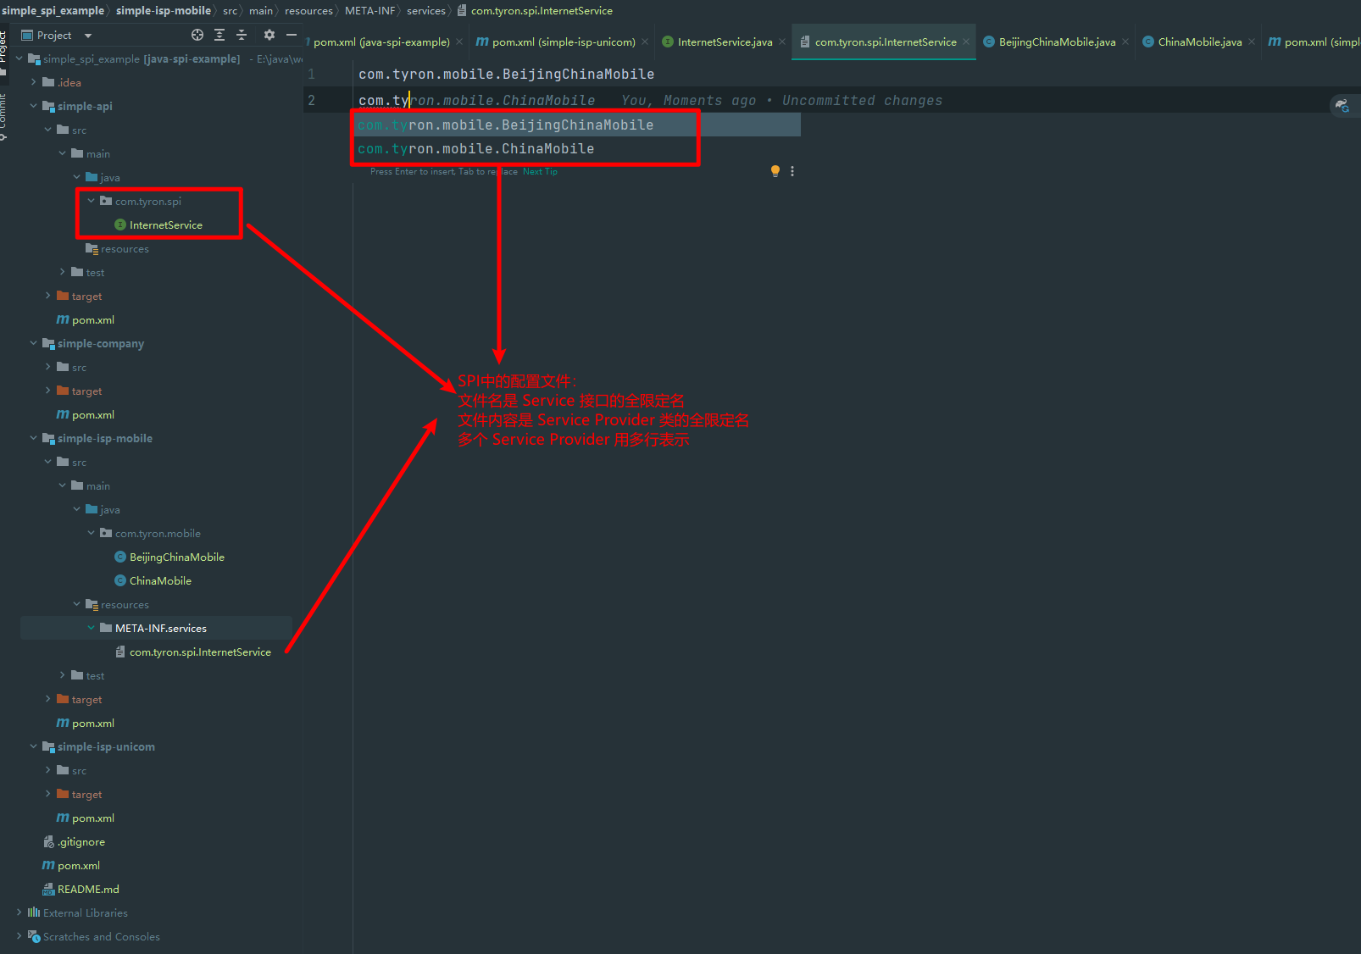1361x954 pixels.
Task: Collapse the simple-api module
Action: (x=33, y=106)
